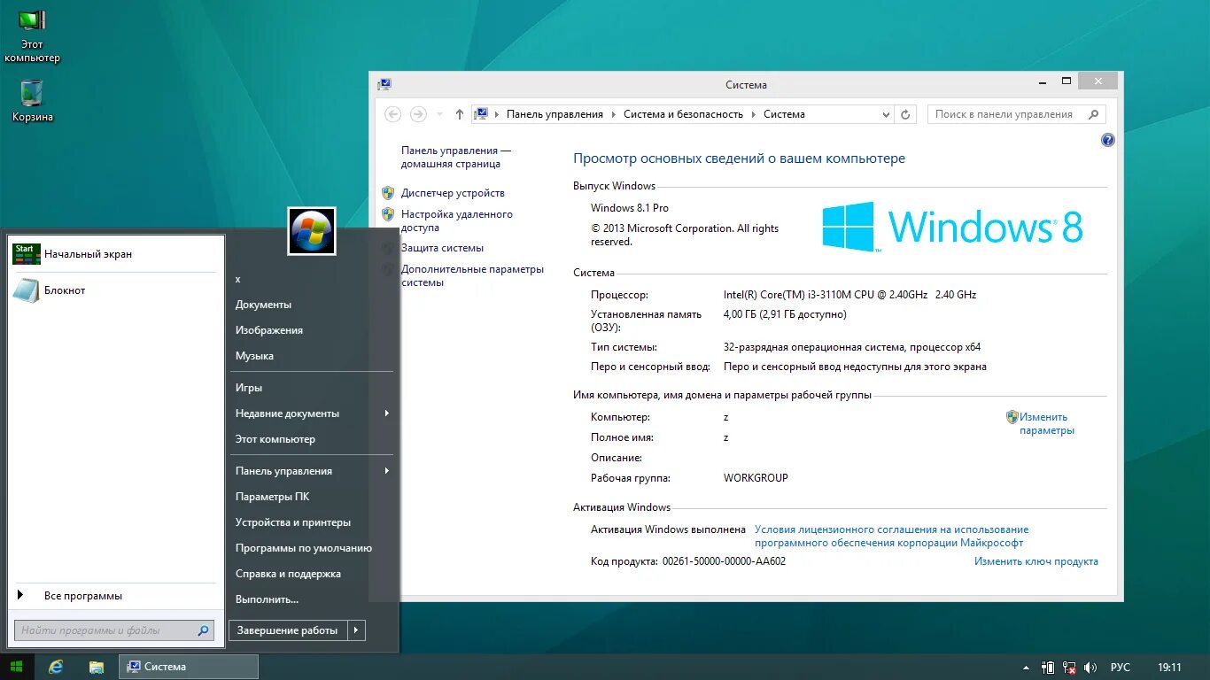Screen dimensions: 1210x680
Task: Click the Control Panel search magnifier icon
Action: 1093,114
